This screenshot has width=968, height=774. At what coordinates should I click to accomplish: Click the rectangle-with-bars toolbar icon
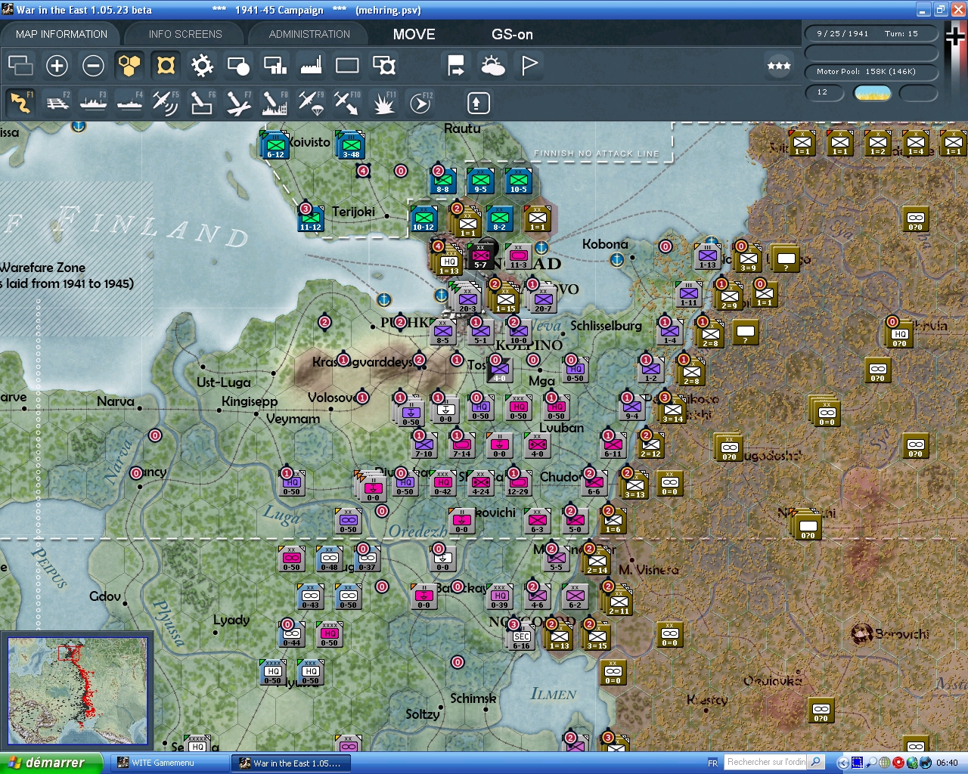(275, 66)
